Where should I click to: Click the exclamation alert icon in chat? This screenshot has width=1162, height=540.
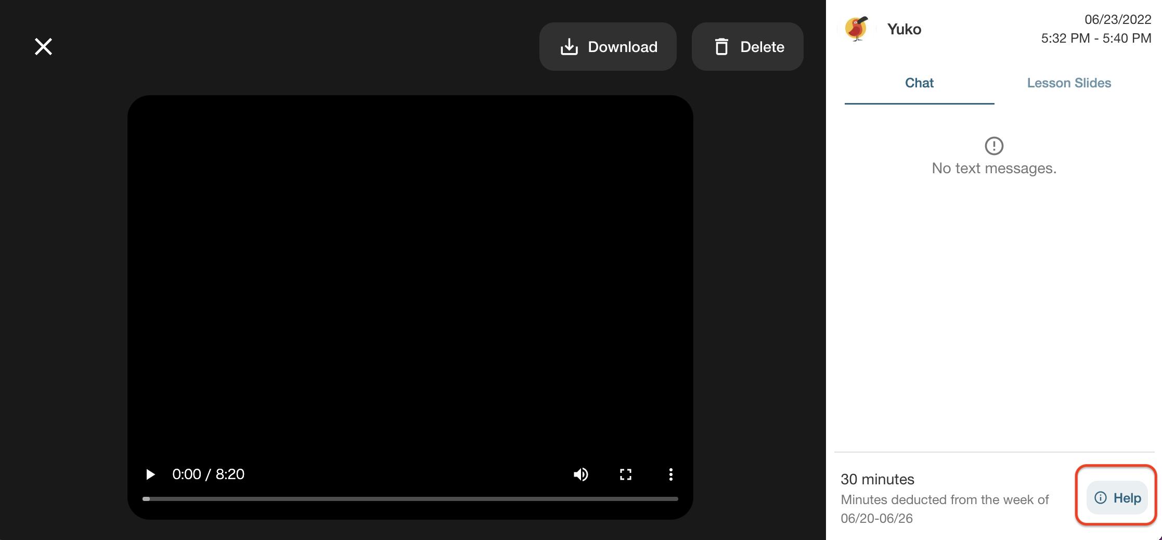(994, 146)
